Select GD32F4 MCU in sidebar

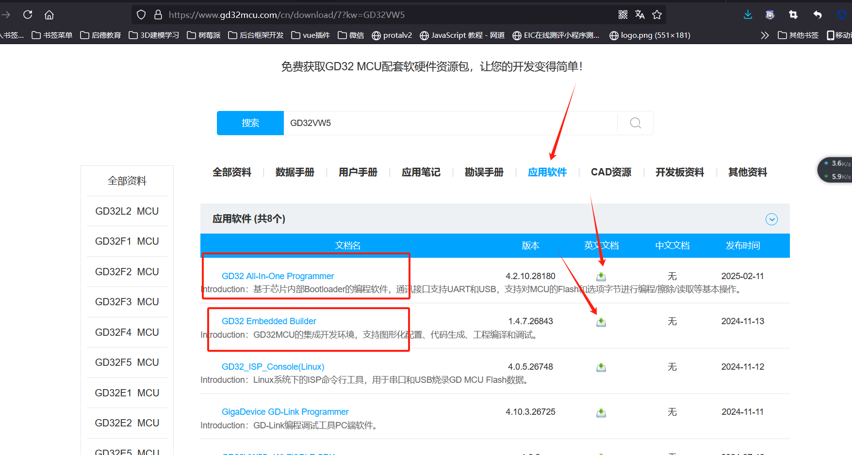pyautogui.click(x=127, y=332)
